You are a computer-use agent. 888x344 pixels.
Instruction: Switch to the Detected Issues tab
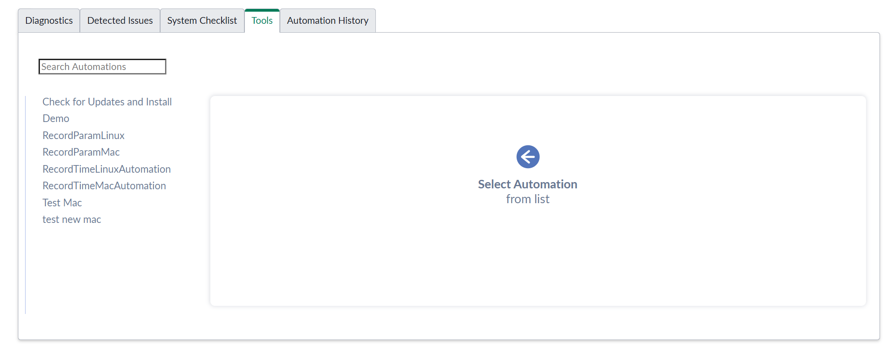click(x=120, y=21)
